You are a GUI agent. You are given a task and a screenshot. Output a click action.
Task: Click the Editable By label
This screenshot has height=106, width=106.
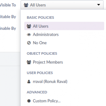tap(8, 17)
